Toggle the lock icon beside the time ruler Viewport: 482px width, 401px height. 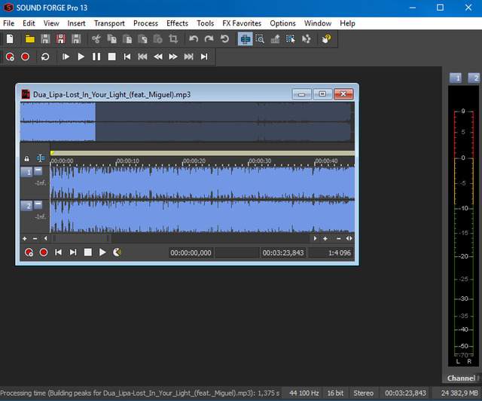coord(27,159)
